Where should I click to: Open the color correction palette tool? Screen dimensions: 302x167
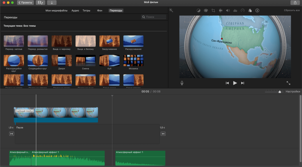pos(206,11)
